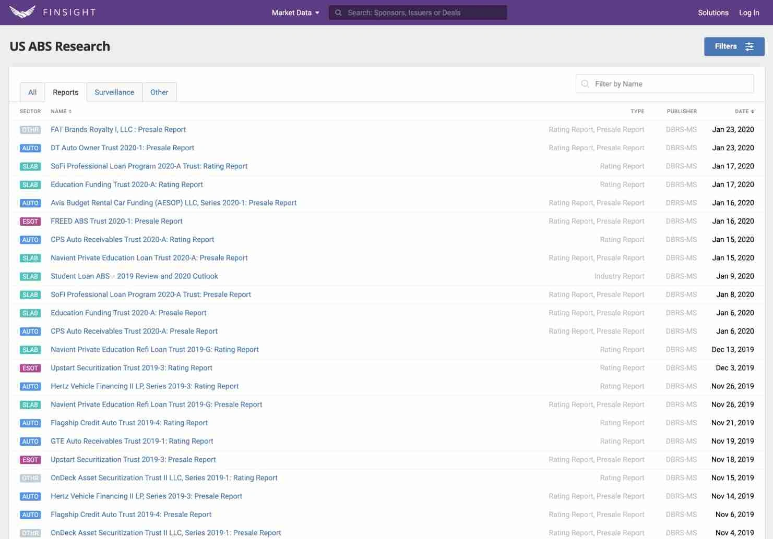This screenshot has width=773, height=539.
Task: Click AUTO badge on DT Auto Owner Trust row
Action: tap(30, 148)
